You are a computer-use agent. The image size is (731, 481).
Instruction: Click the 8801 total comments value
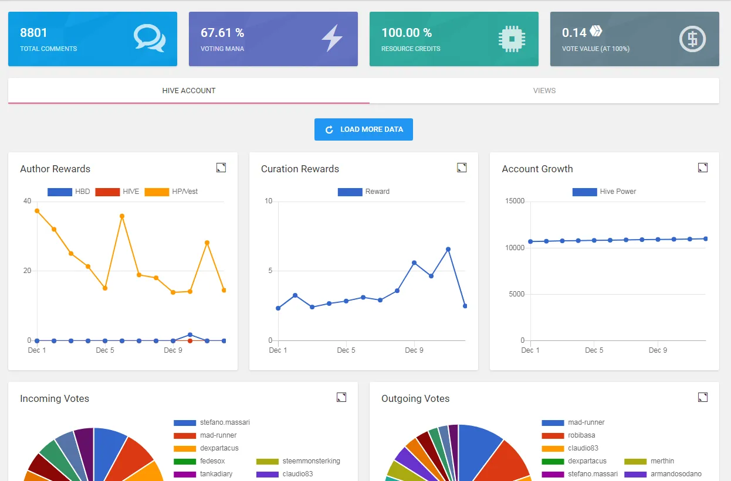(33, 33)
